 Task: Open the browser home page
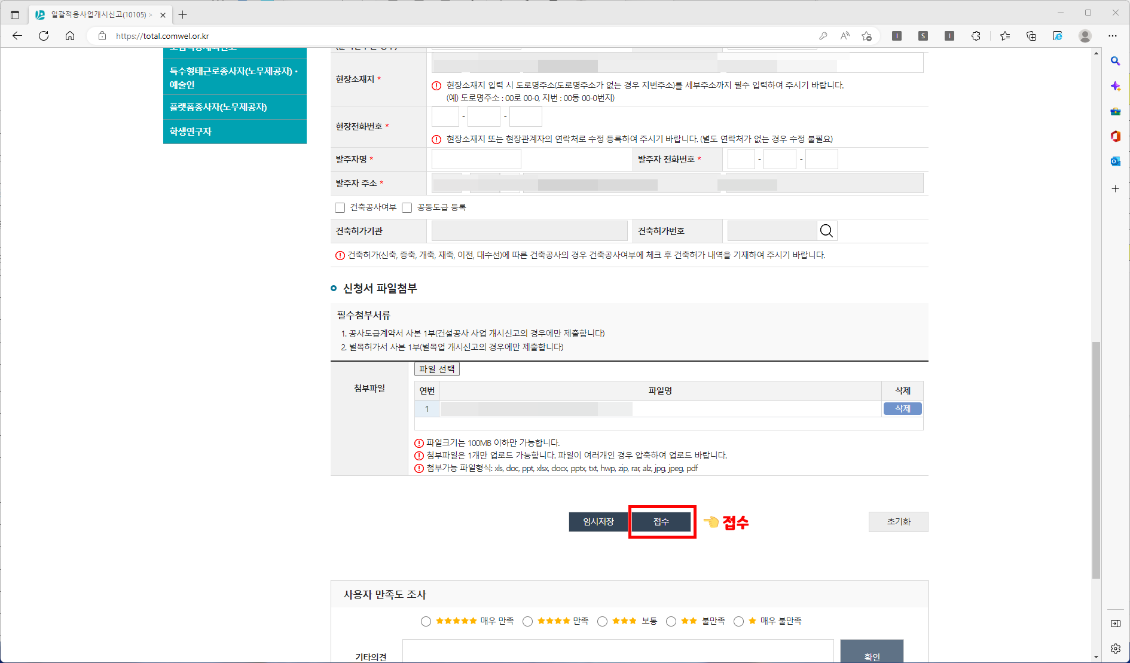click(70, 36)
